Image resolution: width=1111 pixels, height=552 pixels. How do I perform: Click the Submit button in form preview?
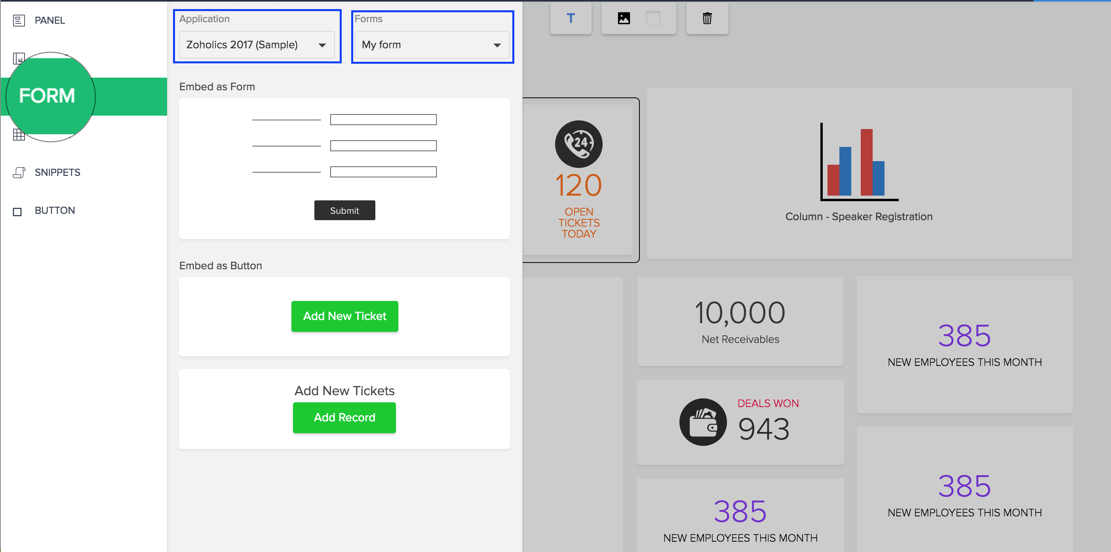(x=344, y=210)
